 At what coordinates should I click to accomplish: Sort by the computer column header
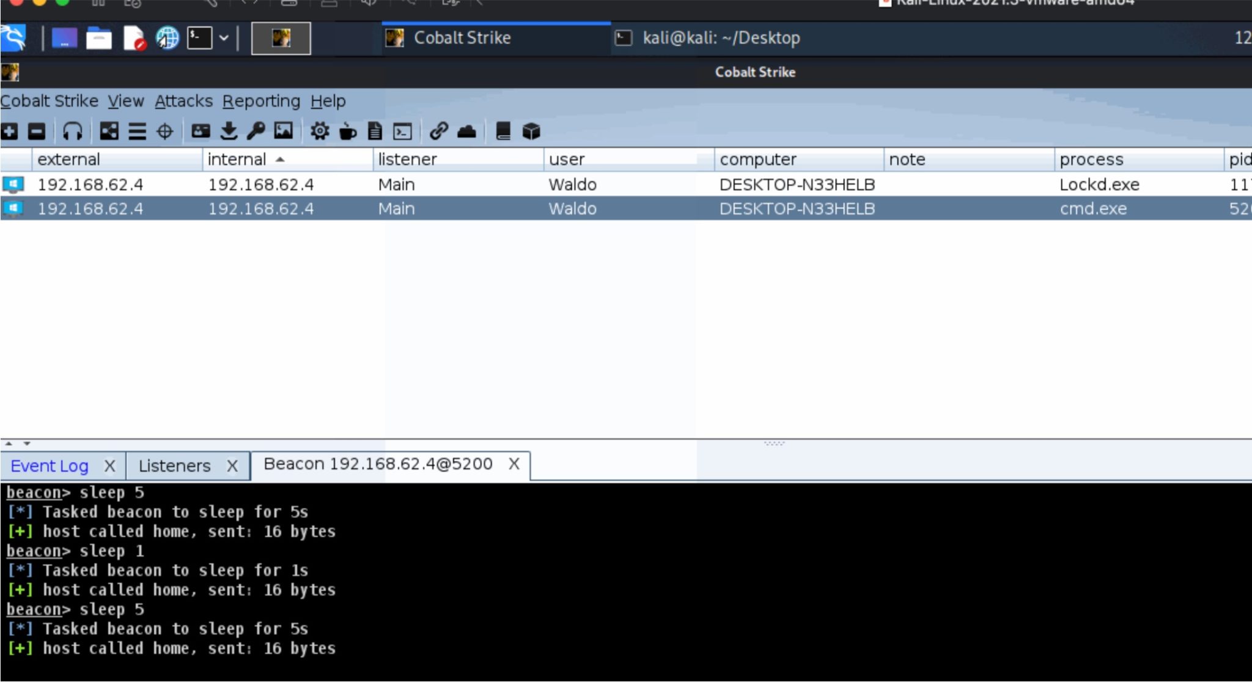[799, 160]
